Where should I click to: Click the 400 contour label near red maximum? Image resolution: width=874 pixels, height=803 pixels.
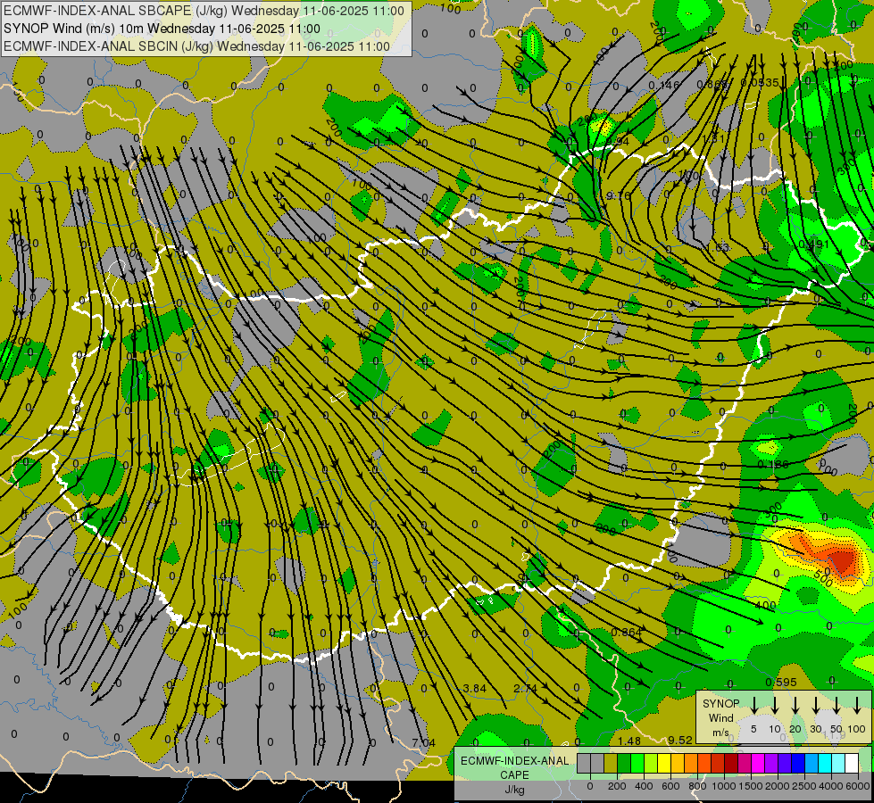pyautogui.click(x=766, y=605)
